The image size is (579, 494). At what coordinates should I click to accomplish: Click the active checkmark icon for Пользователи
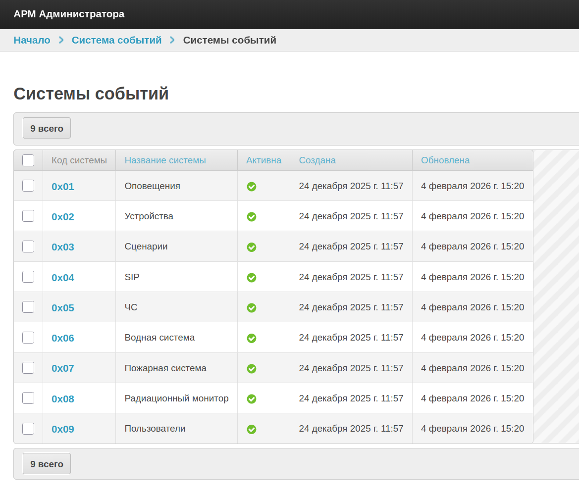click(x=252, y=430)
